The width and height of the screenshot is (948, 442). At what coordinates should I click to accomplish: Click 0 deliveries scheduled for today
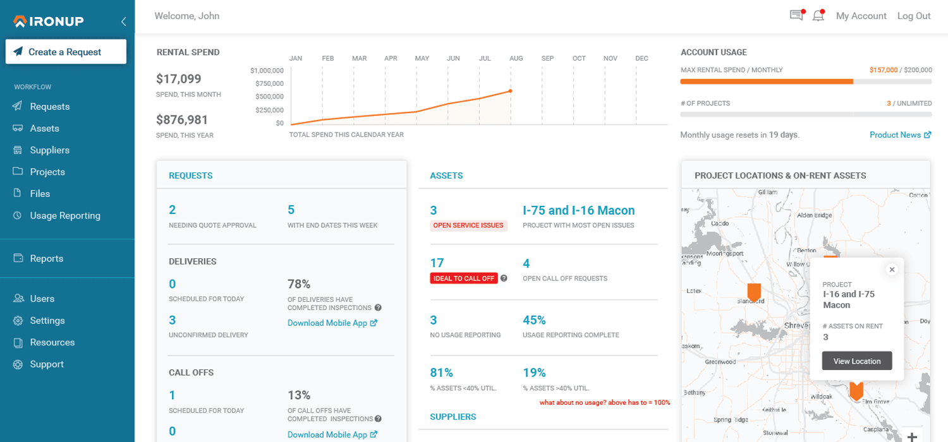(173, 284)
